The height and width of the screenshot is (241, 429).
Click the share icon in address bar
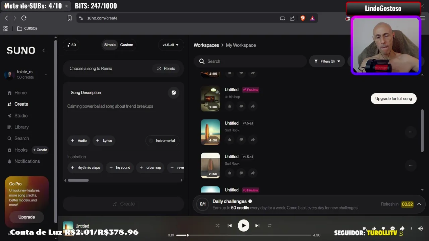tap(292, 18)
